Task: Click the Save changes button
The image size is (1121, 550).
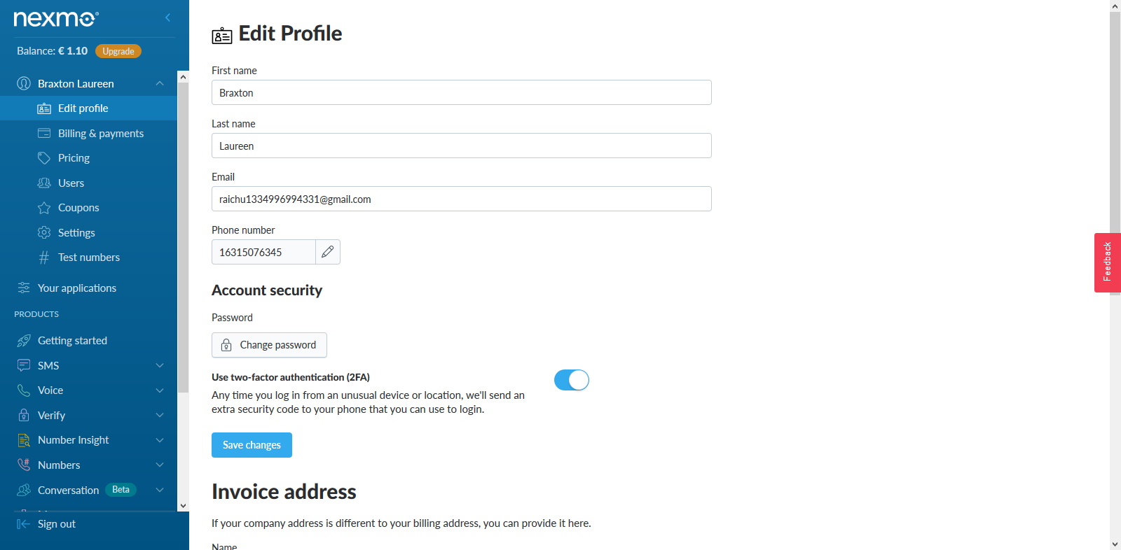Action: click(x=252, y=445)
